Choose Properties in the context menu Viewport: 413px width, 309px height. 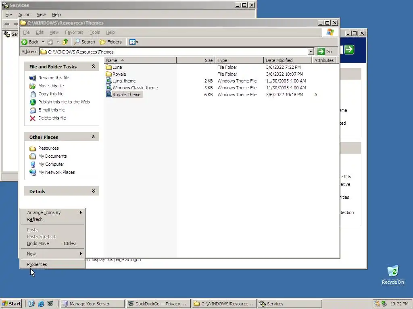point(53,264)
